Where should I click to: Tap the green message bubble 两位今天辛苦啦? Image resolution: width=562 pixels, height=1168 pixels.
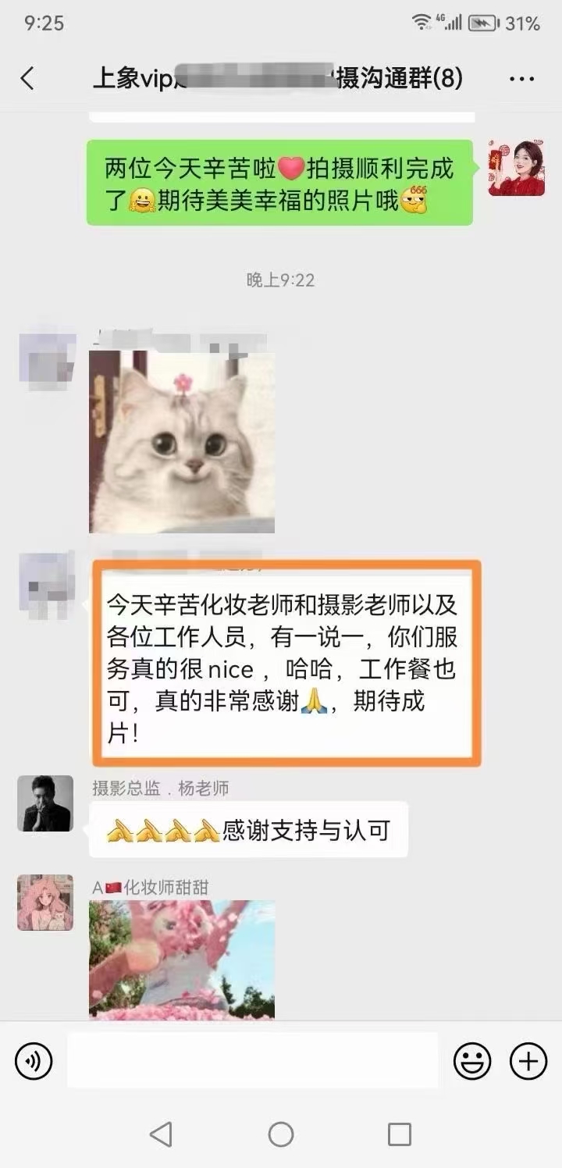[279, 183]
